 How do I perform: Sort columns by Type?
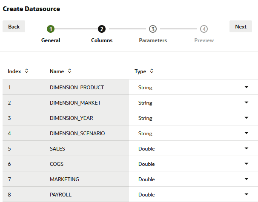tap(152, 71)
